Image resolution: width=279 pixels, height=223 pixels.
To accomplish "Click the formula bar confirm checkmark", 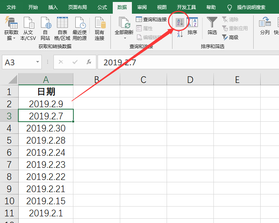I will tap(75, 62).
